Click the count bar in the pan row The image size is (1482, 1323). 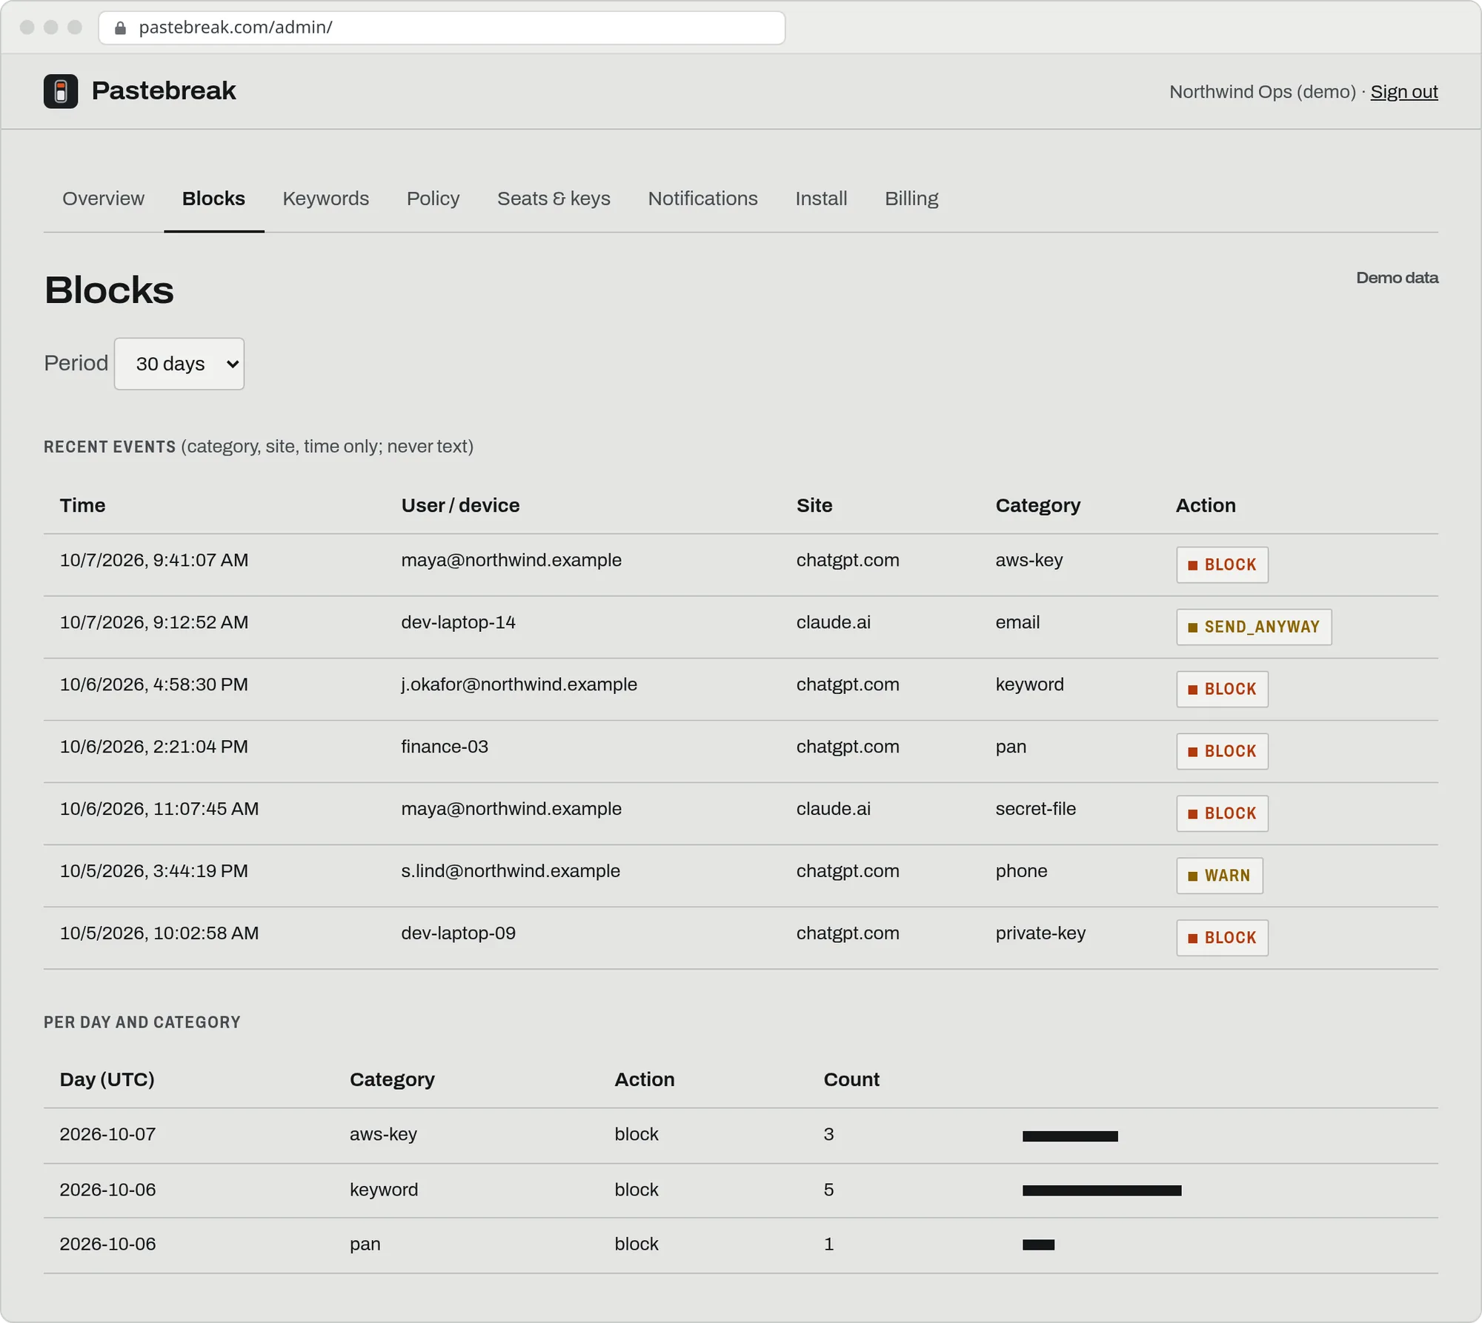[1038, 1245]
